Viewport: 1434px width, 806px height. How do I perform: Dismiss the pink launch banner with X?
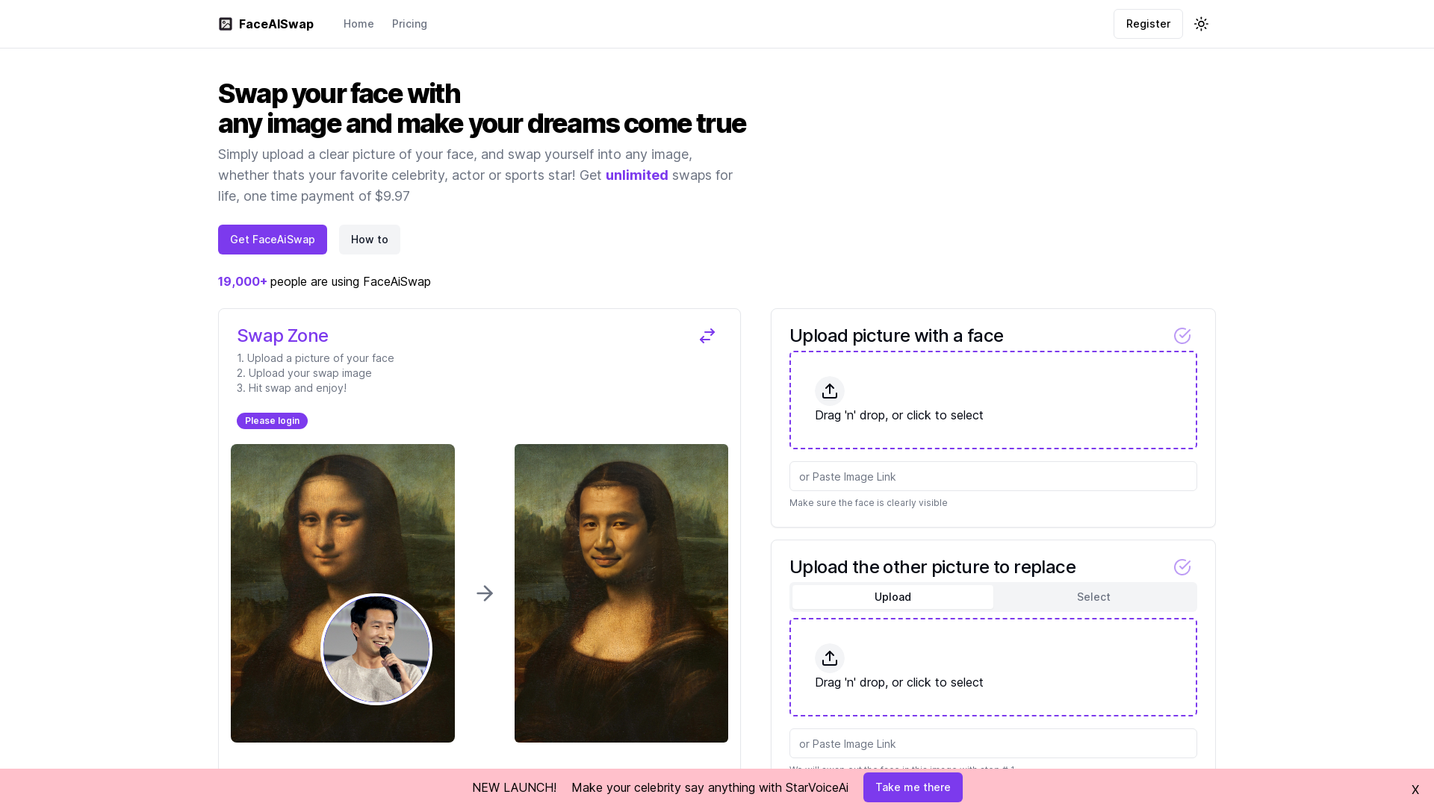coord(1415,790)
